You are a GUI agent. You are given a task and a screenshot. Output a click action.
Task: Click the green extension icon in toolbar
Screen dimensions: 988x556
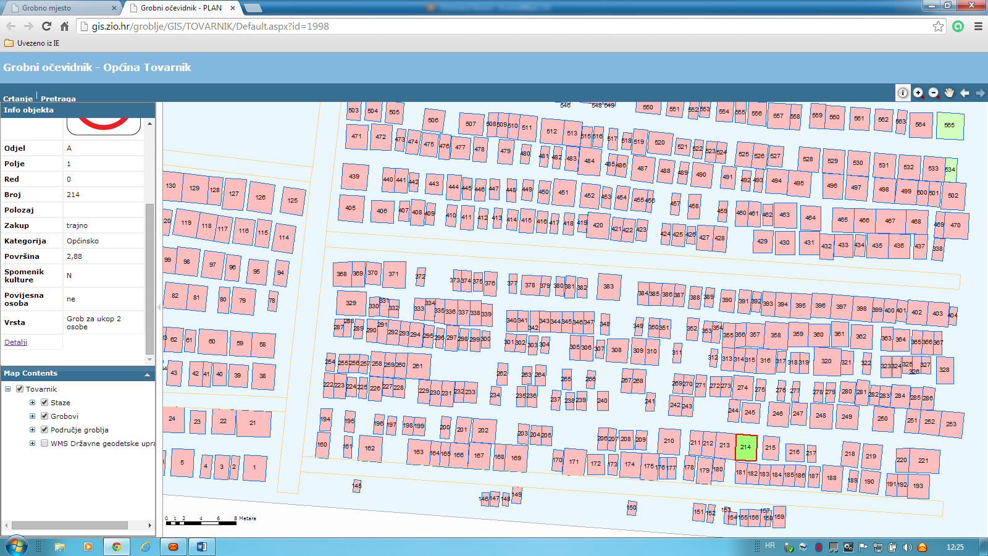click(x=958, y=26)
